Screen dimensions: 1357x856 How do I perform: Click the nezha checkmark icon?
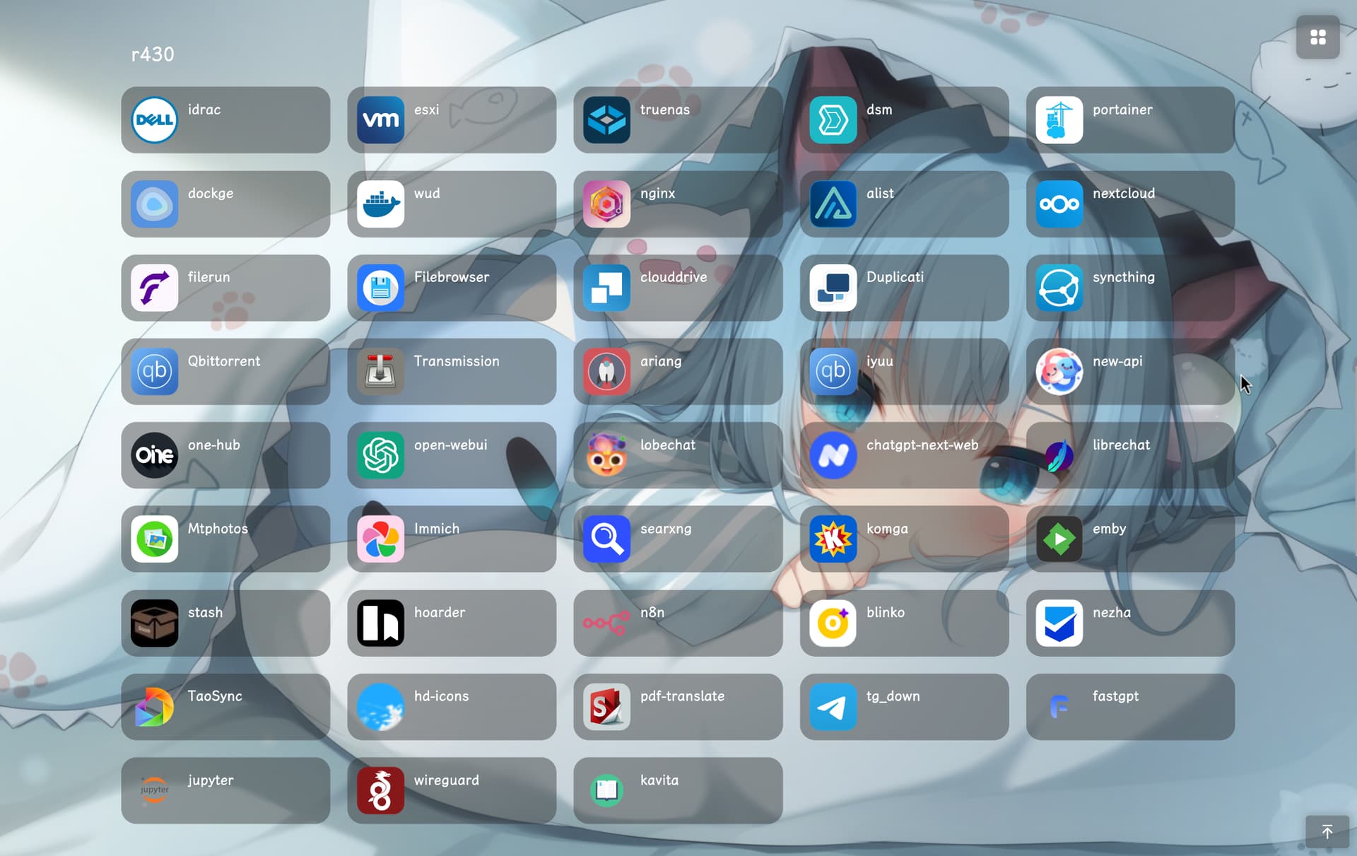[1059, 623]
